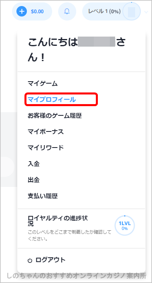Go to お客様のゲーム履歴
The width and height of the screenshot is (152, 283).
coord(55,116)
